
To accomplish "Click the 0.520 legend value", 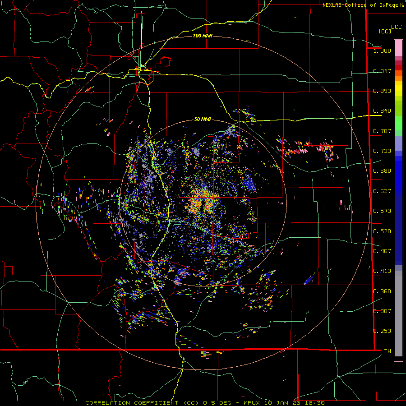I will pos(382,231).
